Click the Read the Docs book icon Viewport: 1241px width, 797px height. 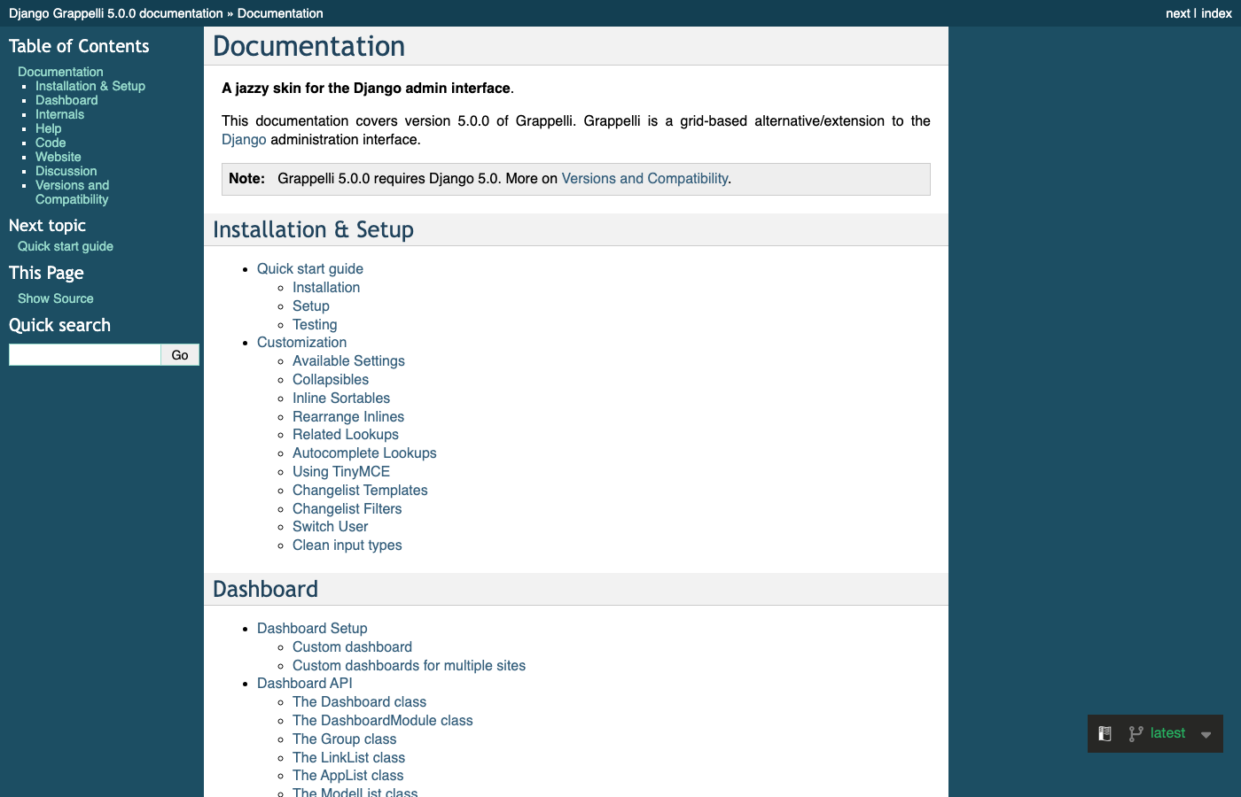click(x=1104, y=733)
